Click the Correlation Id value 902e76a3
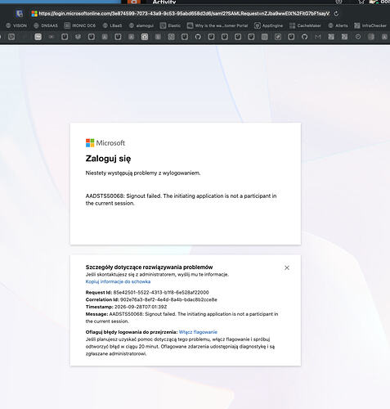Viewport: 390px width, 409px height. 168,299
